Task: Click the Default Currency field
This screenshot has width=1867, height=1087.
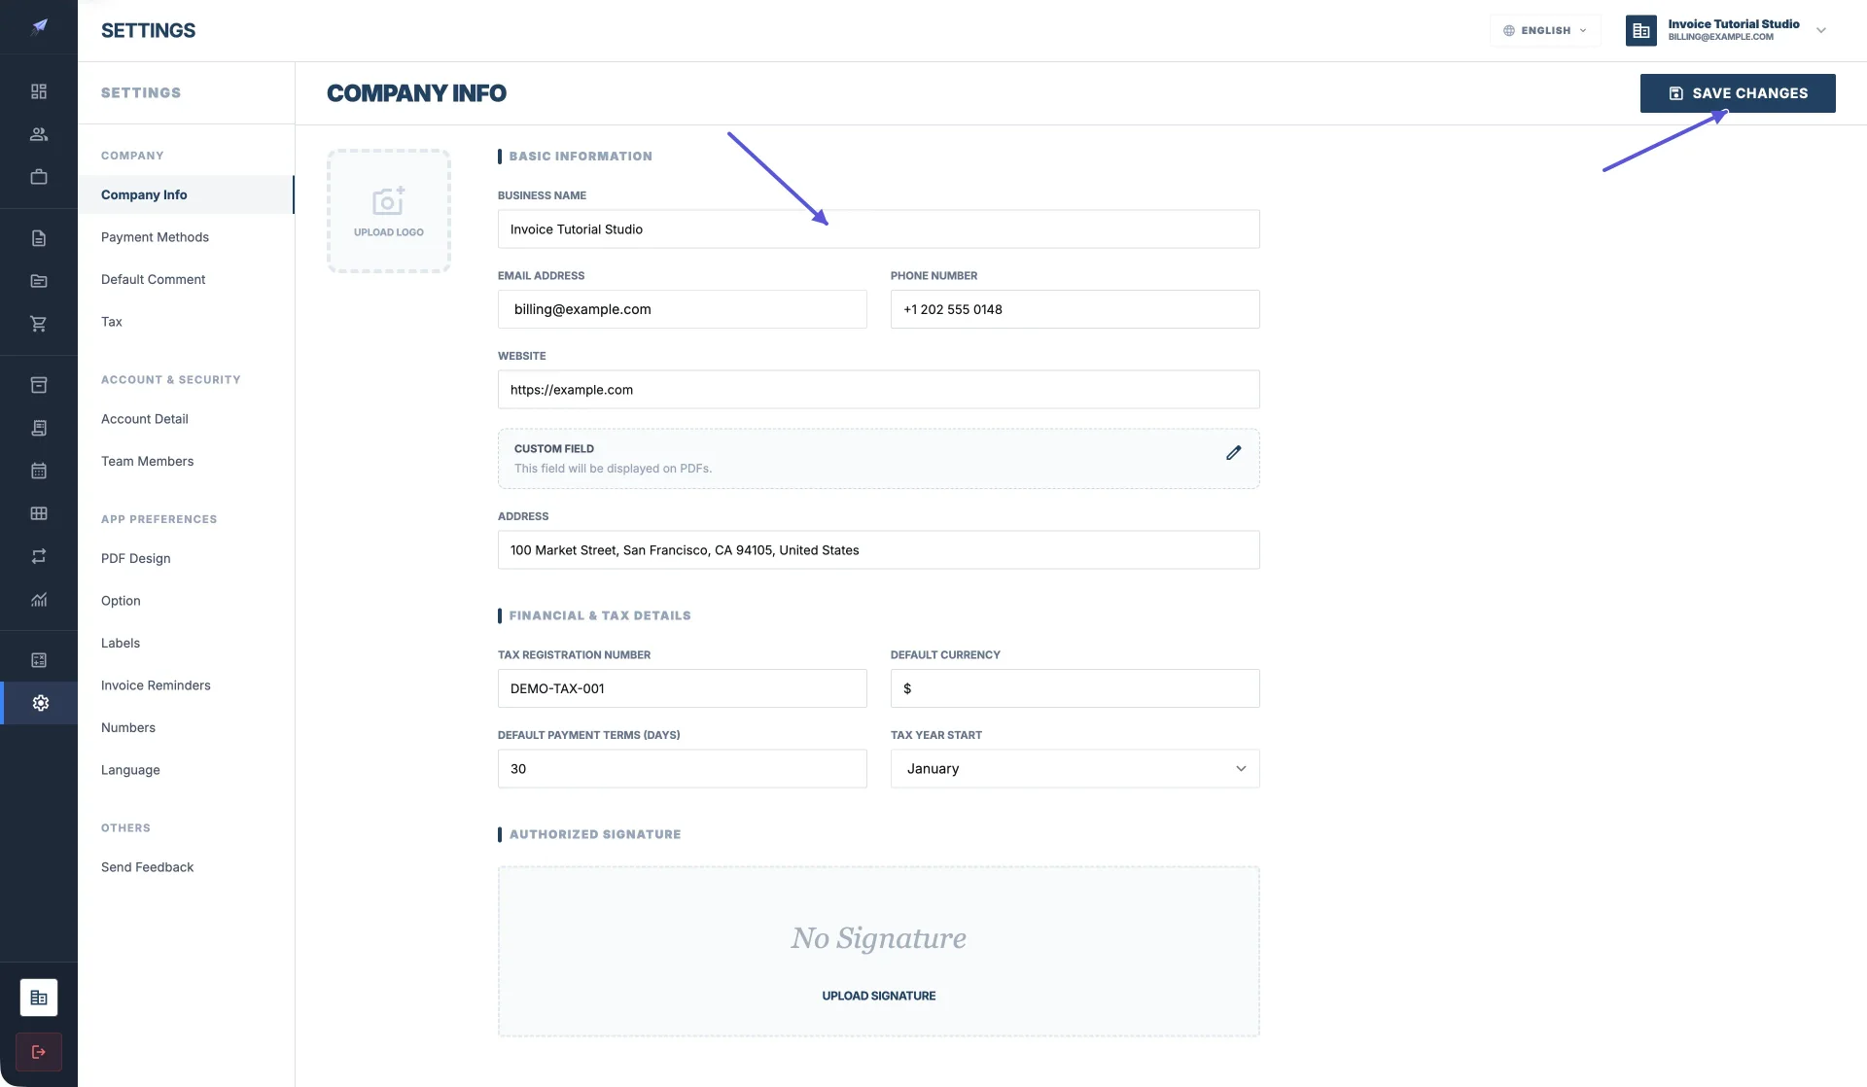Action: click(1074, 688)
